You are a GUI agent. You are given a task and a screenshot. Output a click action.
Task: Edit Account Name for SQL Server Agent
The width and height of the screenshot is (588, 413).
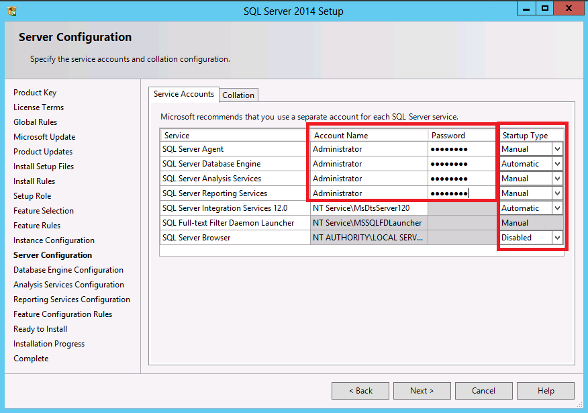click(x=369, y=149)
